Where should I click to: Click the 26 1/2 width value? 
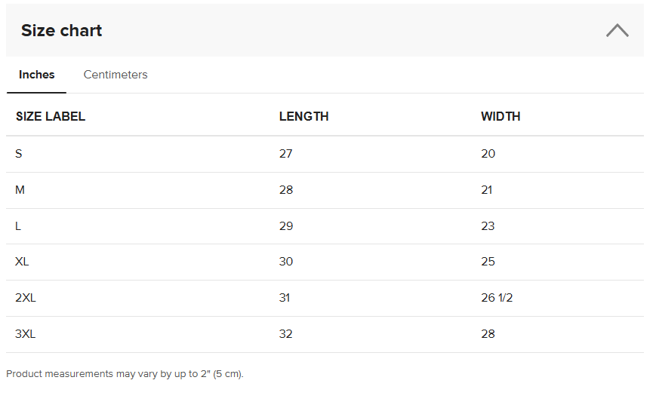coord(497,298)
